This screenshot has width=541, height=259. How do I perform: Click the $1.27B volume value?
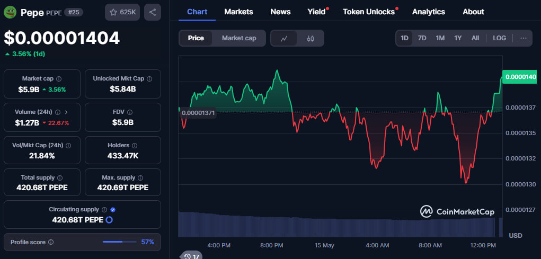pos(27,123)
